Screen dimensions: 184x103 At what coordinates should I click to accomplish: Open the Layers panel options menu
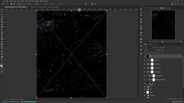coord(183,44)
